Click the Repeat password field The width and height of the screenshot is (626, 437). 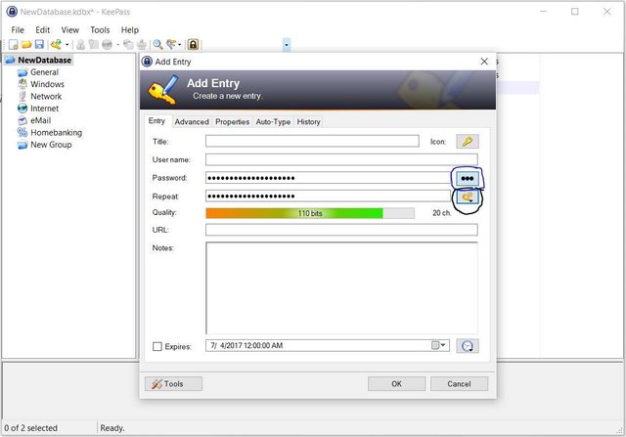(x=328, y=196)
